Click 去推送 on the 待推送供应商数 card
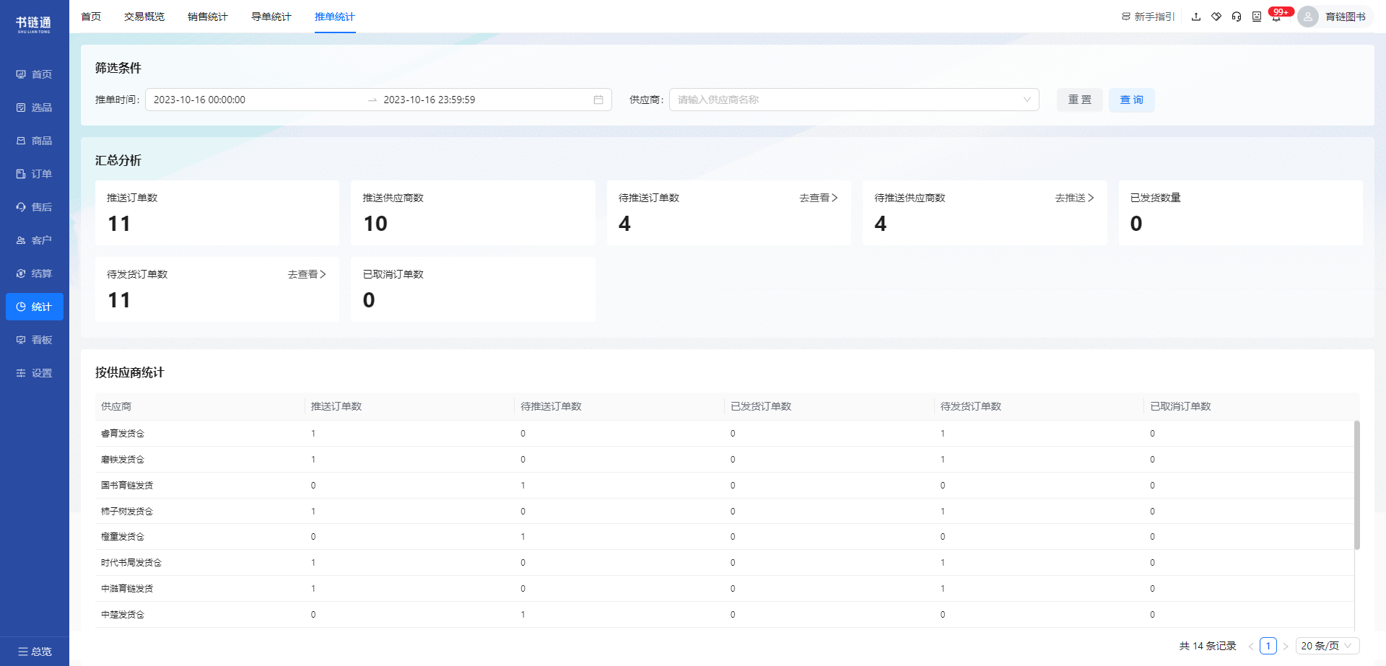Image resolution: width=1386 pixels, height=666 pixels. (x=1075, y=198)
